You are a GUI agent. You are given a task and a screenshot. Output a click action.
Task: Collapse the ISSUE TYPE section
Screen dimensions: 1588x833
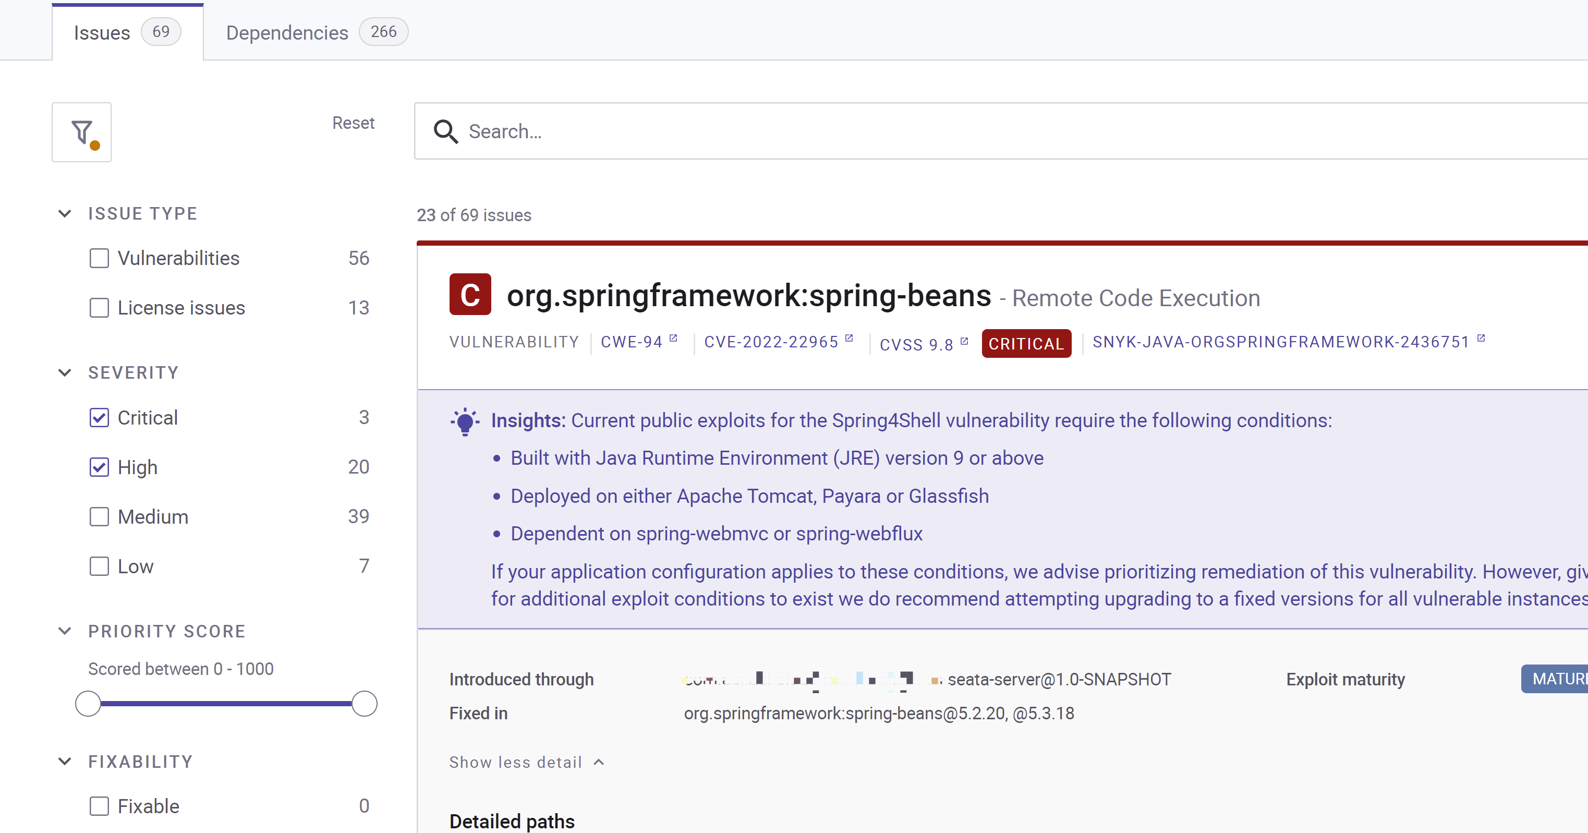click(65, 213)
